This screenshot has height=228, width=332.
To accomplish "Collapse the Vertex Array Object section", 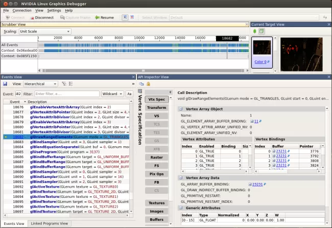I will point(181,109).
